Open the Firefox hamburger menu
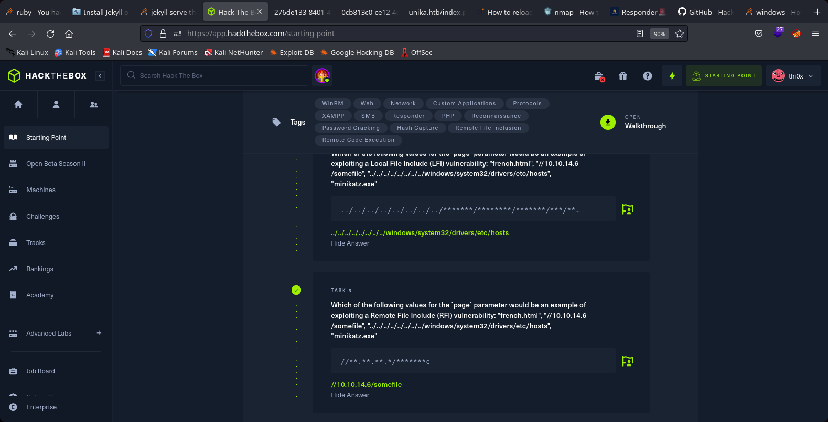 tap(815, 34)
